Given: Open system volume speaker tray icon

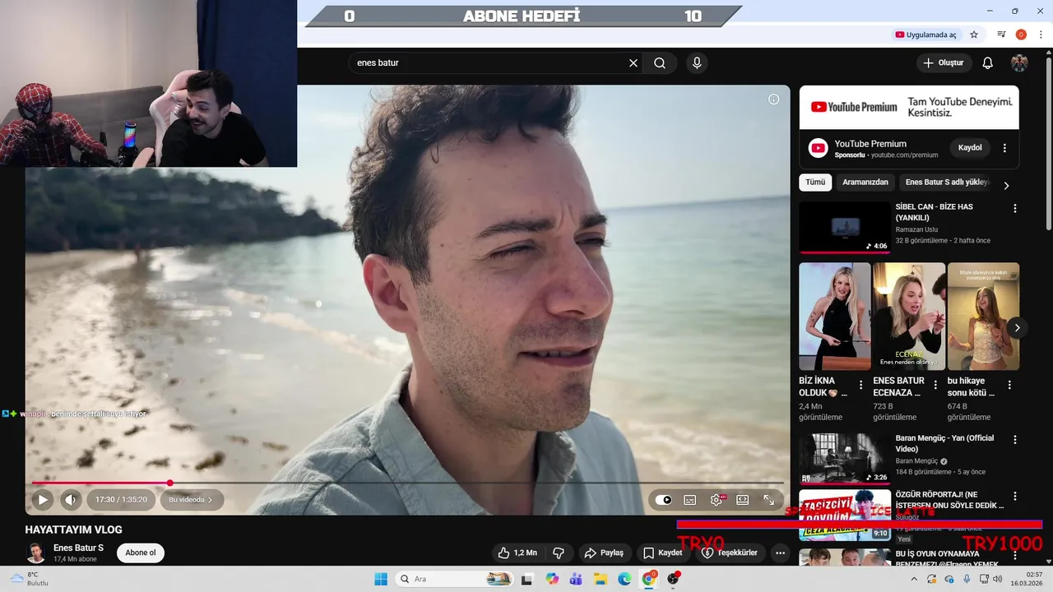Looking at the screenshot, I should coord(997,579).
